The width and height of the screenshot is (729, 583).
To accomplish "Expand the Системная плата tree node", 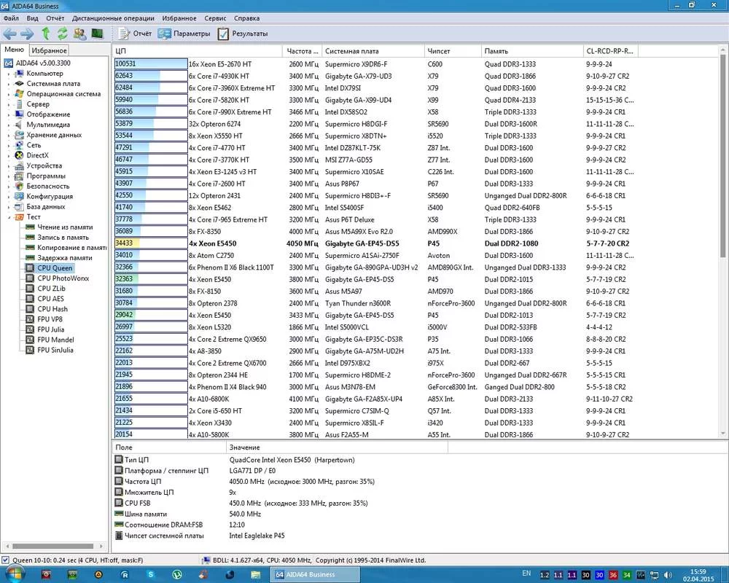I will click(9, 84).
